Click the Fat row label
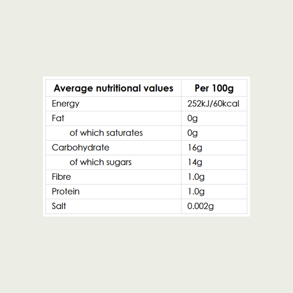This screenshot has height=293, width=293. click(58, 119)
